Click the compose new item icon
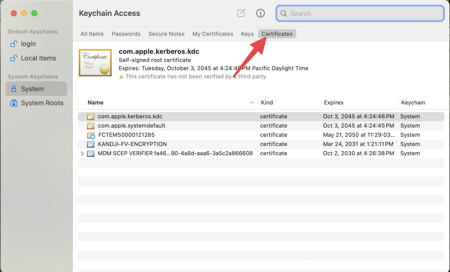Viewport: 450px width, 272px height. coord(241,13)
